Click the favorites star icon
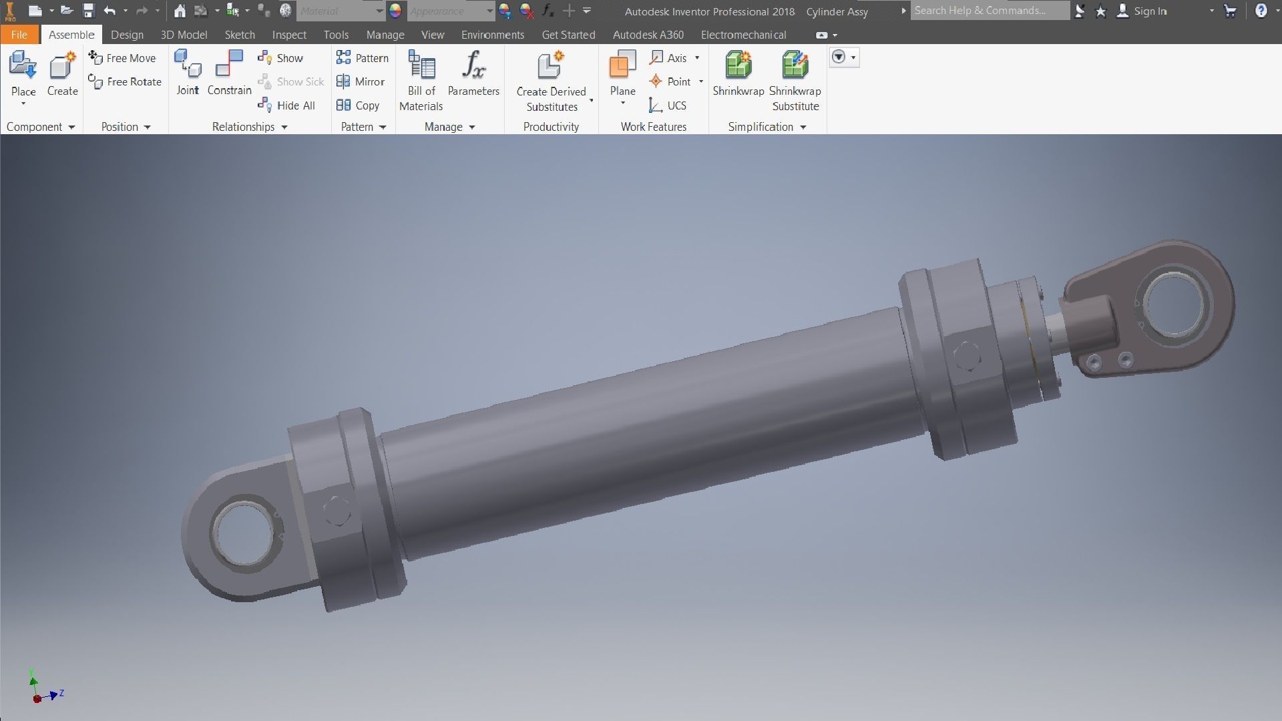This screenshot has width=1282, height=721. (1101, 11)
